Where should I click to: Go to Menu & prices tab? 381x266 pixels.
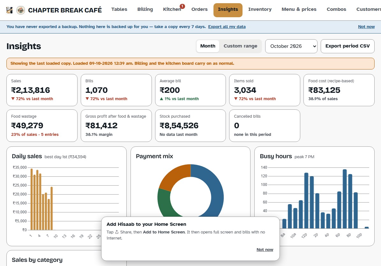pos(299,9)
